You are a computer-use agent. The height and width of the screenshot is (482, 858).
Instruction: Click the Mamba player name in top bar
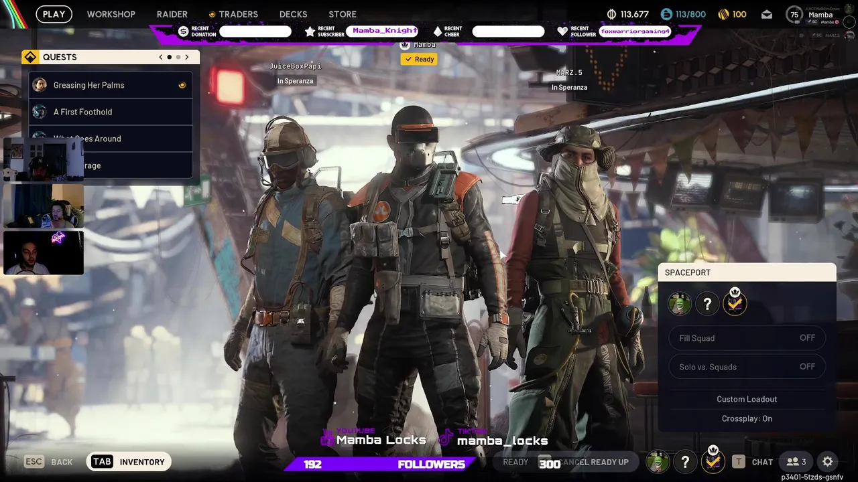(820, 15)
